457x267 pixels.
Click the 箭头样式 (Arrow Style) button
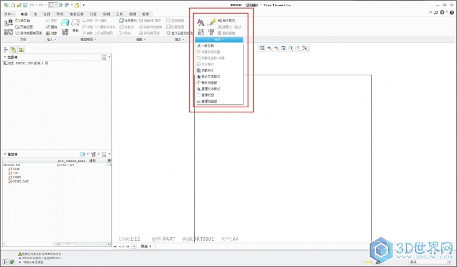[226, 21]
